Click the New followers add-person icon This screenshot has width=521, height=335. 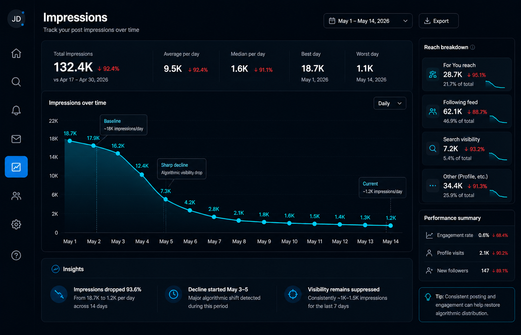(x=429, y=271)
